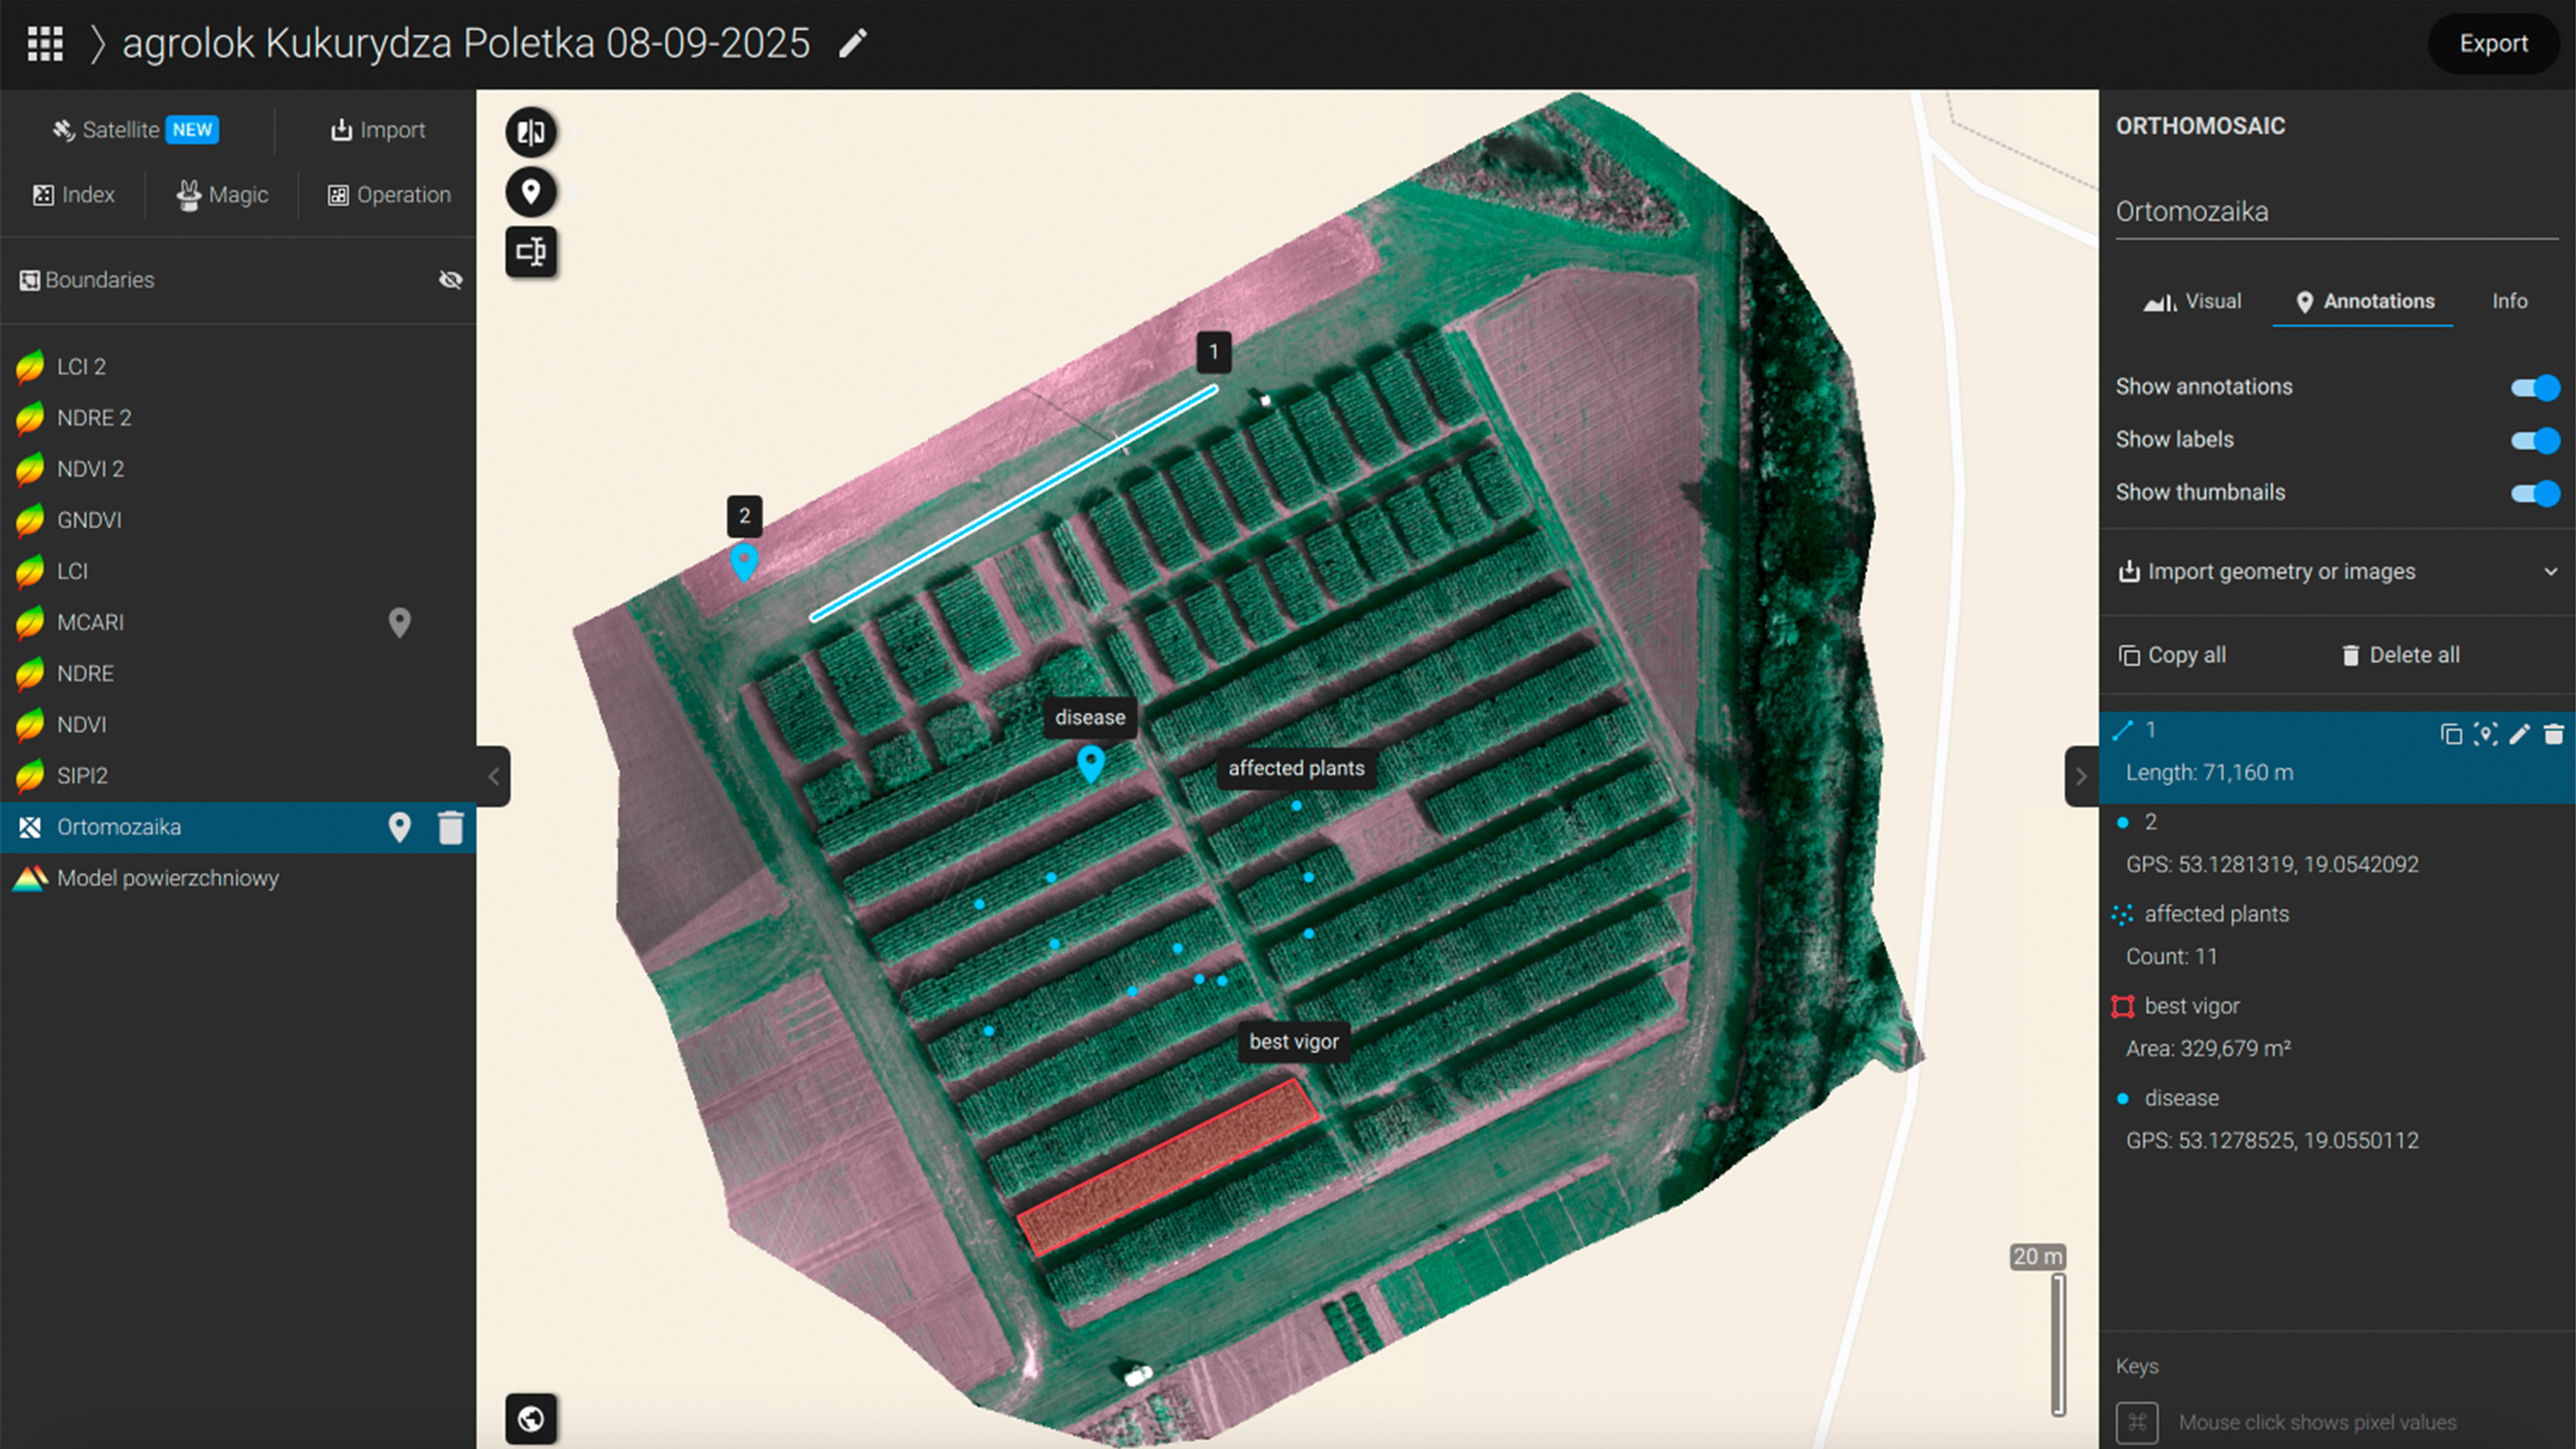Delete the Ortomozaika layer with trash icon

pos(451,827)
